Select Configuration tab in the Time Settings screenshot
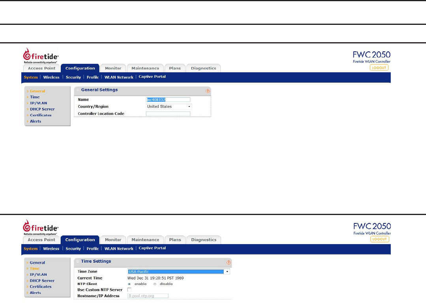The image size is (426, 303). pos(80,240)
